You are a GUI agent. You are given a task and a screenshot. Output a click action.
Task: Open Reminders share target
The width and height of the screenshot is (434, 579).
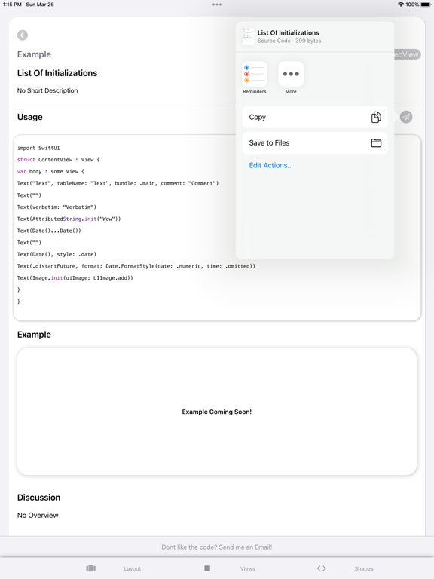254,78
